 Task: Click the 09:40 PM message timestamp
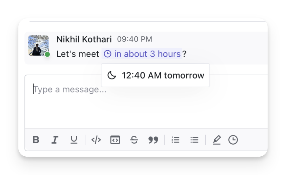[x=134, y=40]
